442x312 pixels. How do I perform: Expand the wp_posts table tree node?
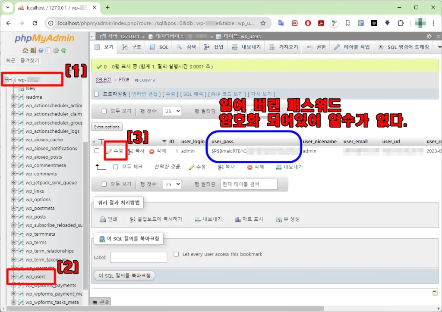point(14,217)
